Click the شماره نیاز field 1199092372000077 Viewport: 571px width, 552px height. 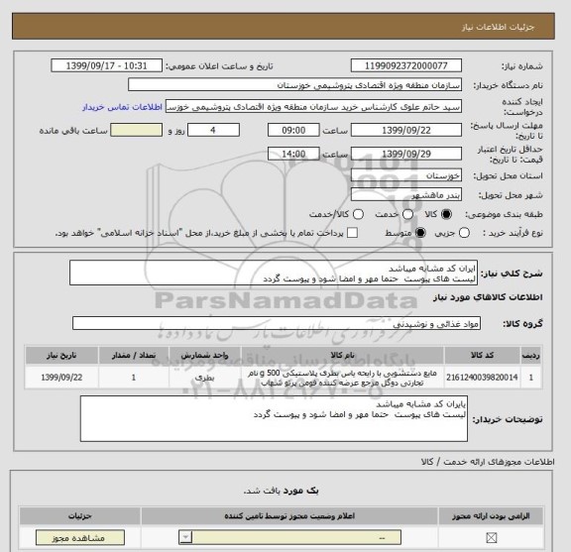click(x=406, y=66)
